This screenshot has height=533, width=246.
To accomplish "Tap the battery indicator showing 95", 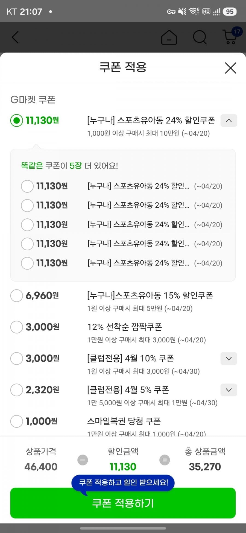I will [230, 11].
